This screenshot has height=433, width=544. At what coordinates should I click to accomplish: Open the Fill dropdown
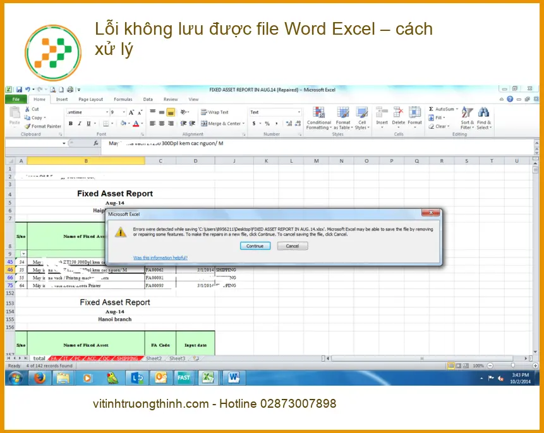point(437,118)
